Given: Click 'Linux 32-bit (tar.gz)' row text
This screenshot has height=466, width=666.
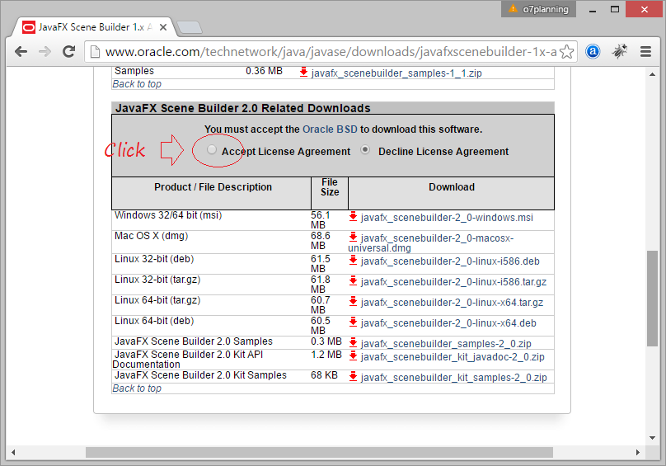Looking at the screenshot, I should [x=157, y=280].
